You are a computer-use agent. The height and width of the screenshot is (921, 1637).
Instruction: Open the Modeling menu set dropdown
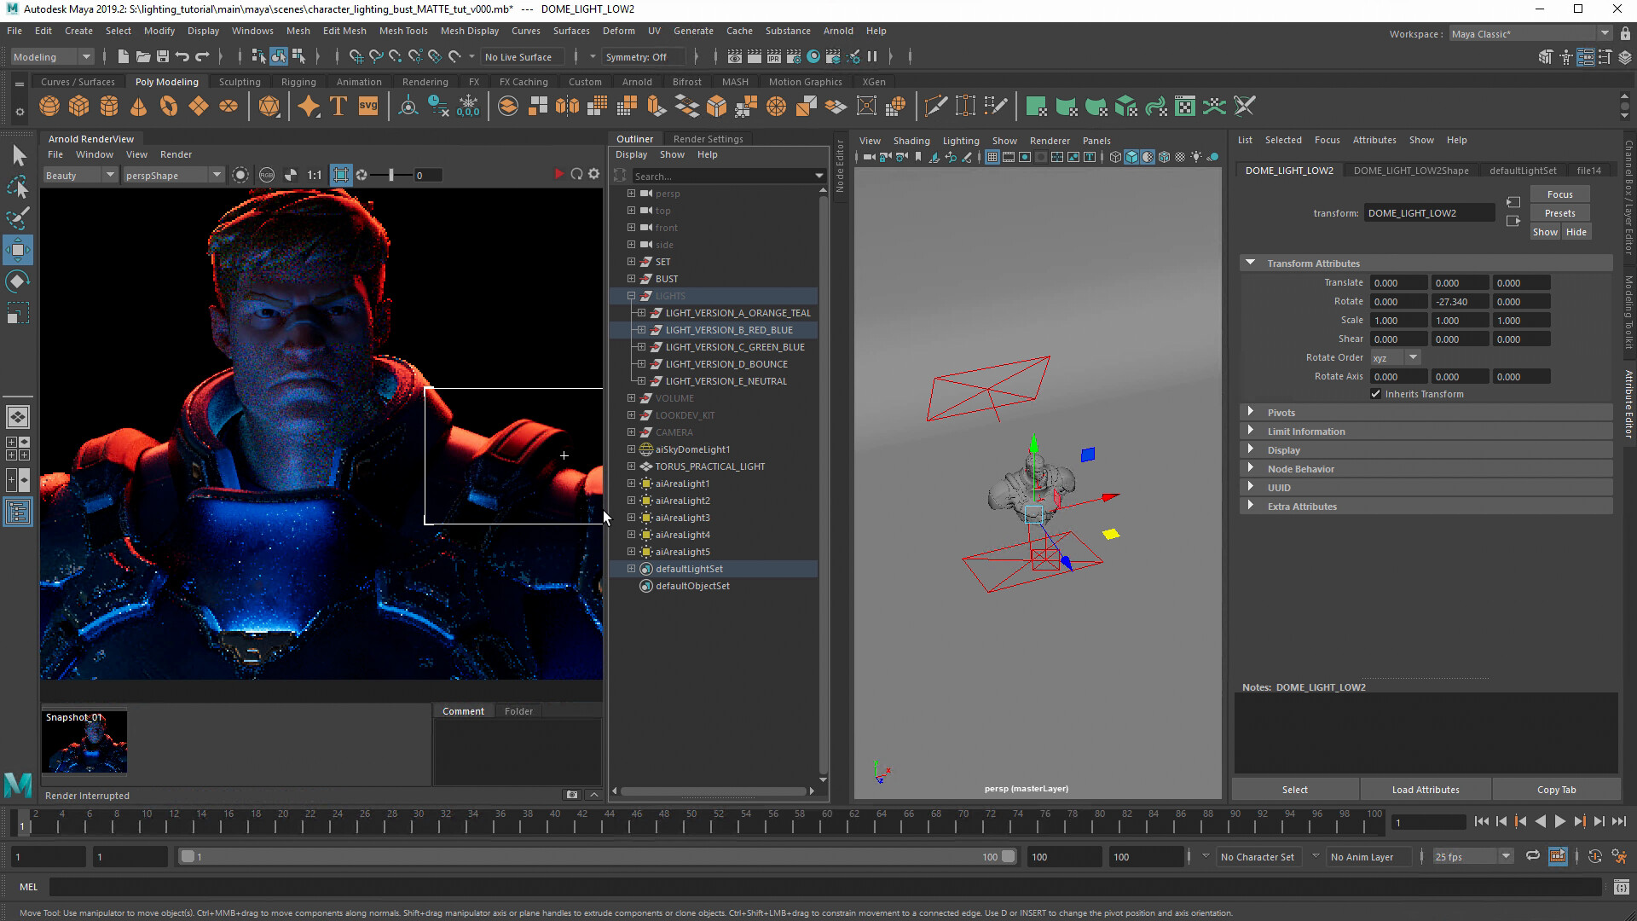pos(51,57)
